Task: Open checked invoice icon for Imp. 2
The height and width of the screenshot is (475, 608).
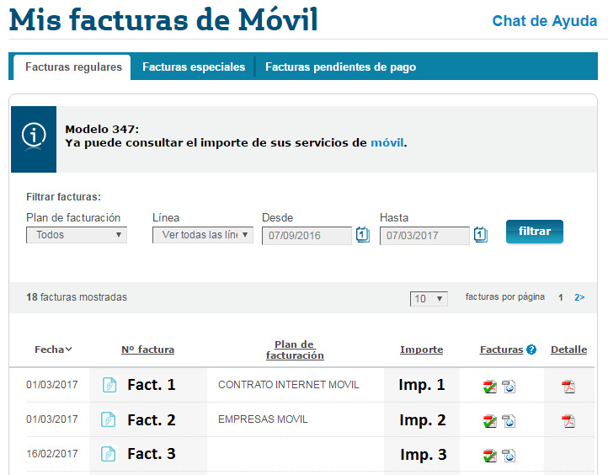Action: [490, 420]
